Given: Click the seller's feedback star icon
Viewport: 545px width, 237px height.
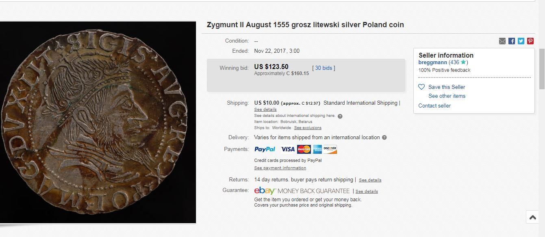Looking at the screenshot, I should point(463,62).
